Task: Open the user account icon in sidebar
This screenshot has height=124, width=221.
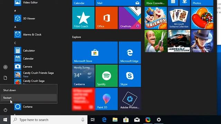Action: (x=6, y=67)
